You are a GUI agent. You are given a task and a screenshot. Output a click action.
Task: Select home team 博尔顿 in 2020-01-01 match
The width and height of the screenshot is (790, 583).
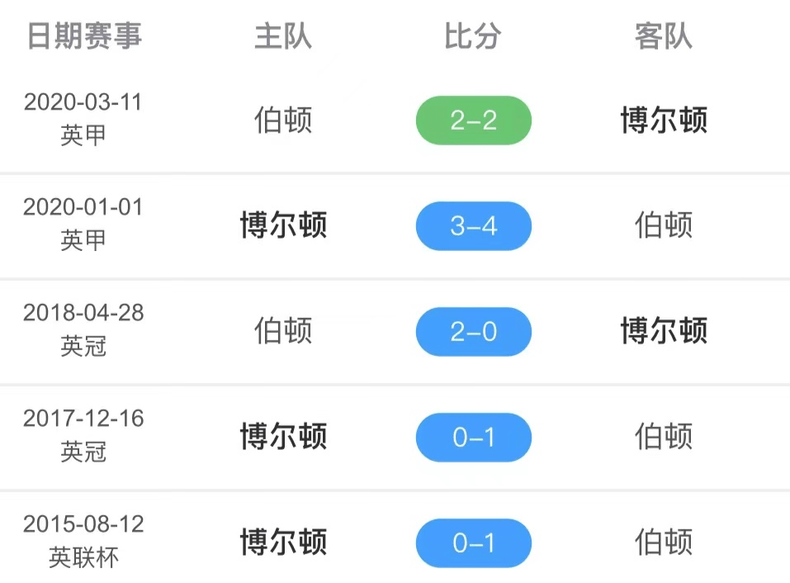click(x=284, y=225)
